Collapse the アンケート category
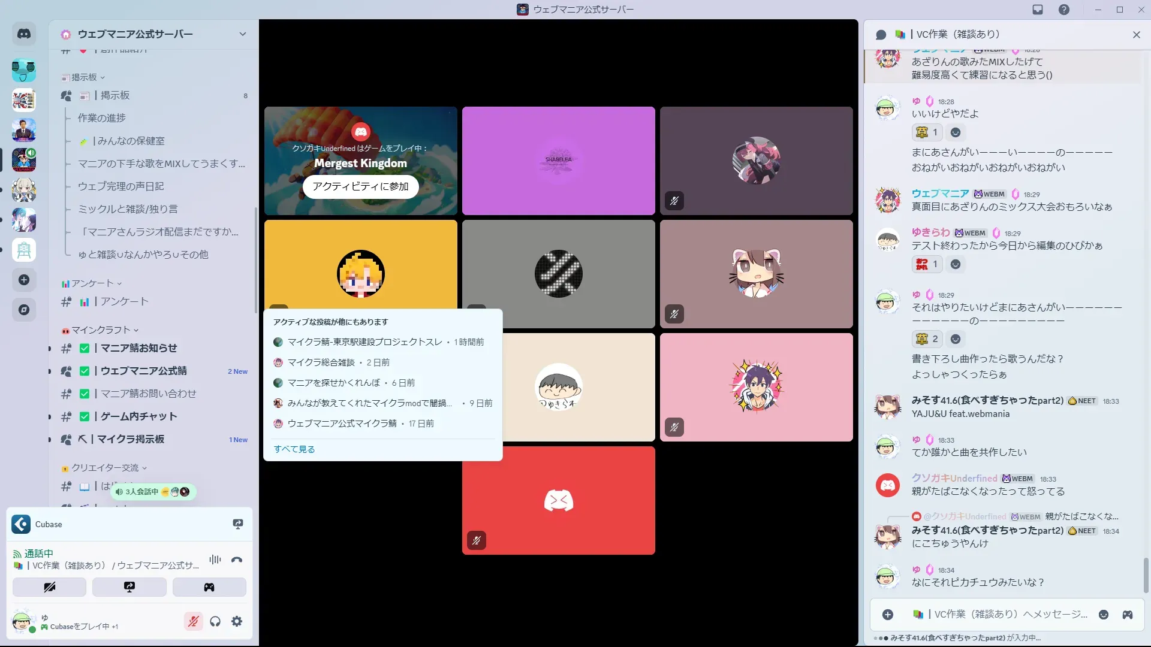 click(x=92, y=283)
